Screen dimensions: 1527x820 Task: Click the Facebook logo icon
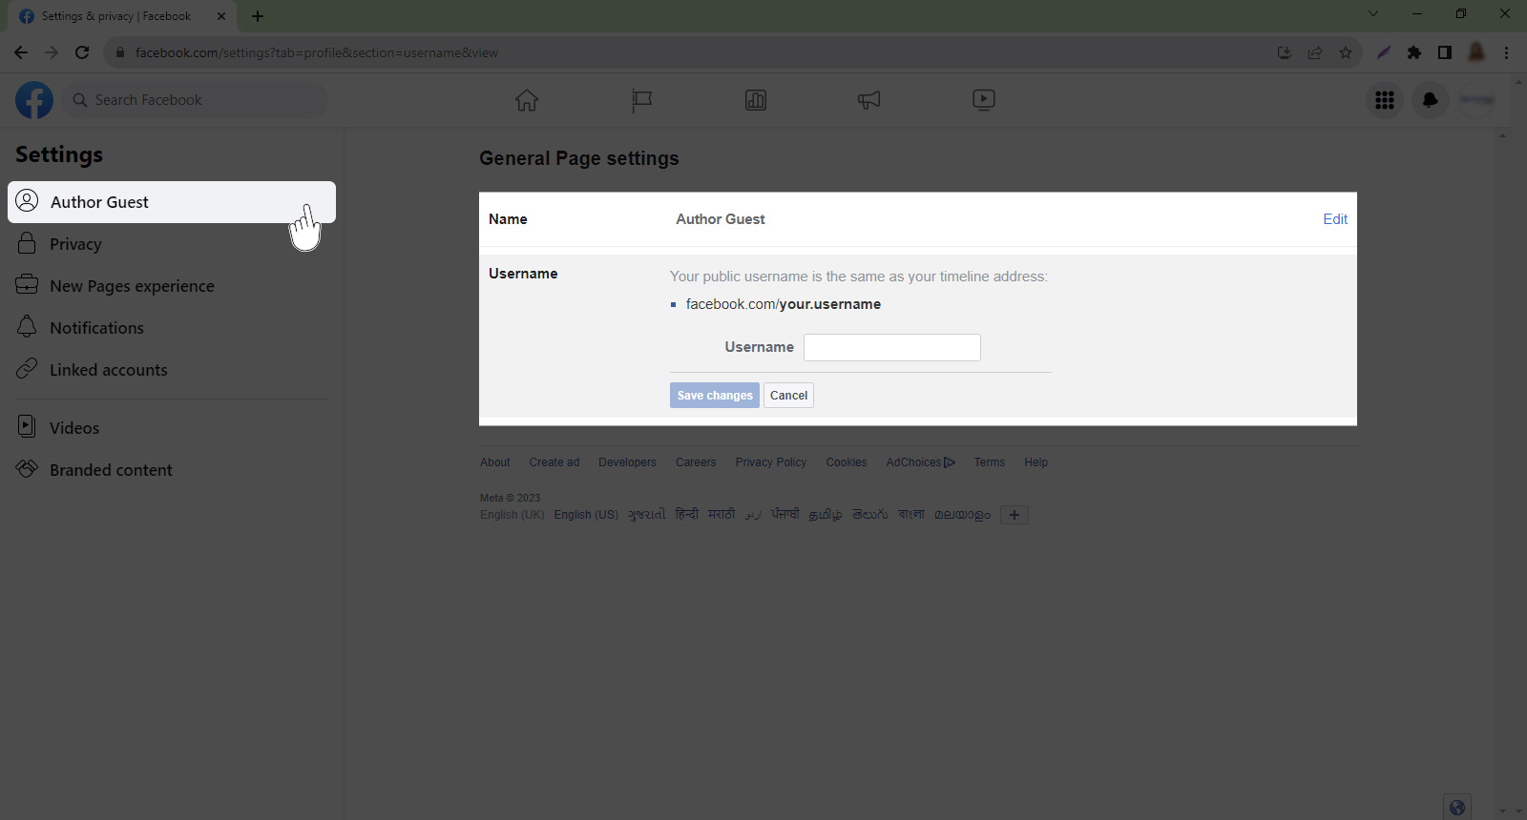(34, 100)
